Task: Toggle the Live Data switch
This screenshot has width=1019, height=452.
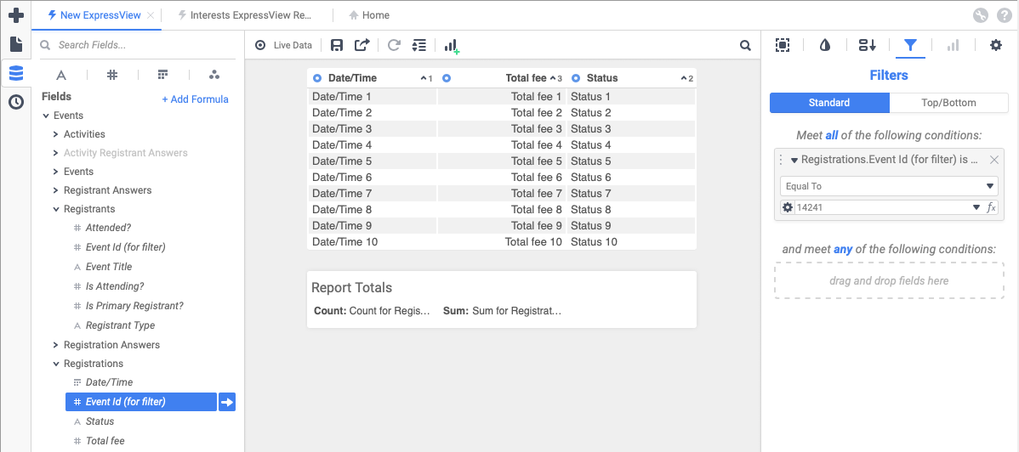Action: tap(260, 46)
